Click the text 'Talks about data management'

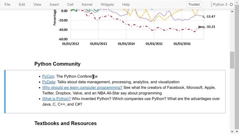(x=84, y=82)
